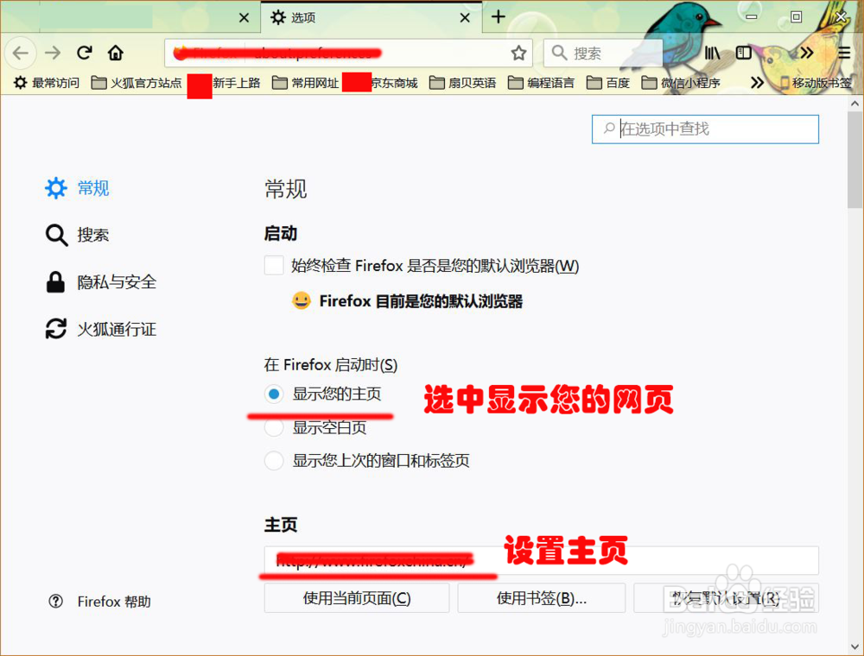Image resolution: width=864 pixels, height=656 pixels.
Task: Show more toolbar tools overflow chevron
Action: coord(807,53)
